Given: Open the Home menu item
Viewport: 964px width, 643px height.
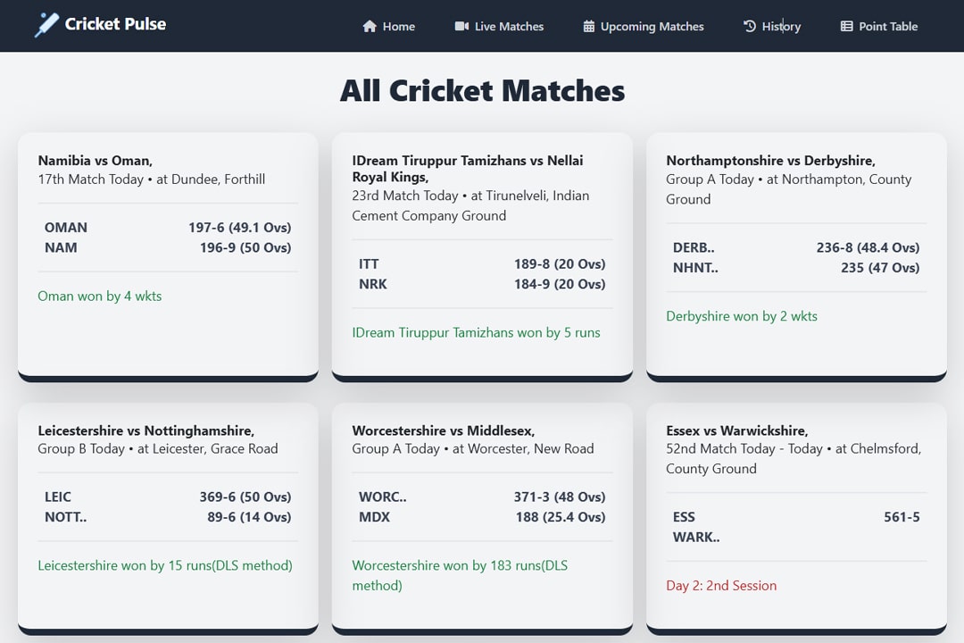Looking at the screenshot, I should [x=398, y=27].
